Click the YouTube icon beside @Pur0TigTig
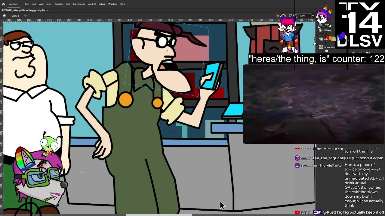This screenshot has height=216, width=385. click(297, 212)
